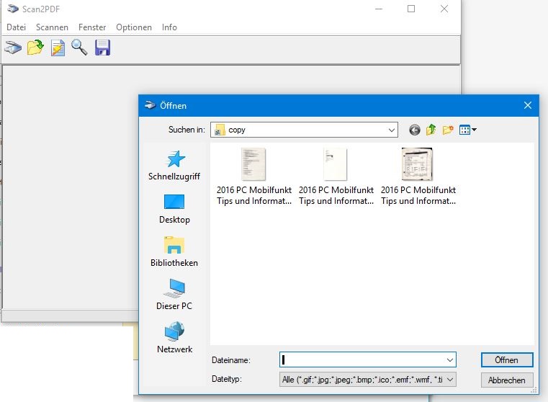Open the document edit notepad toolbar icon

(58, 48)
